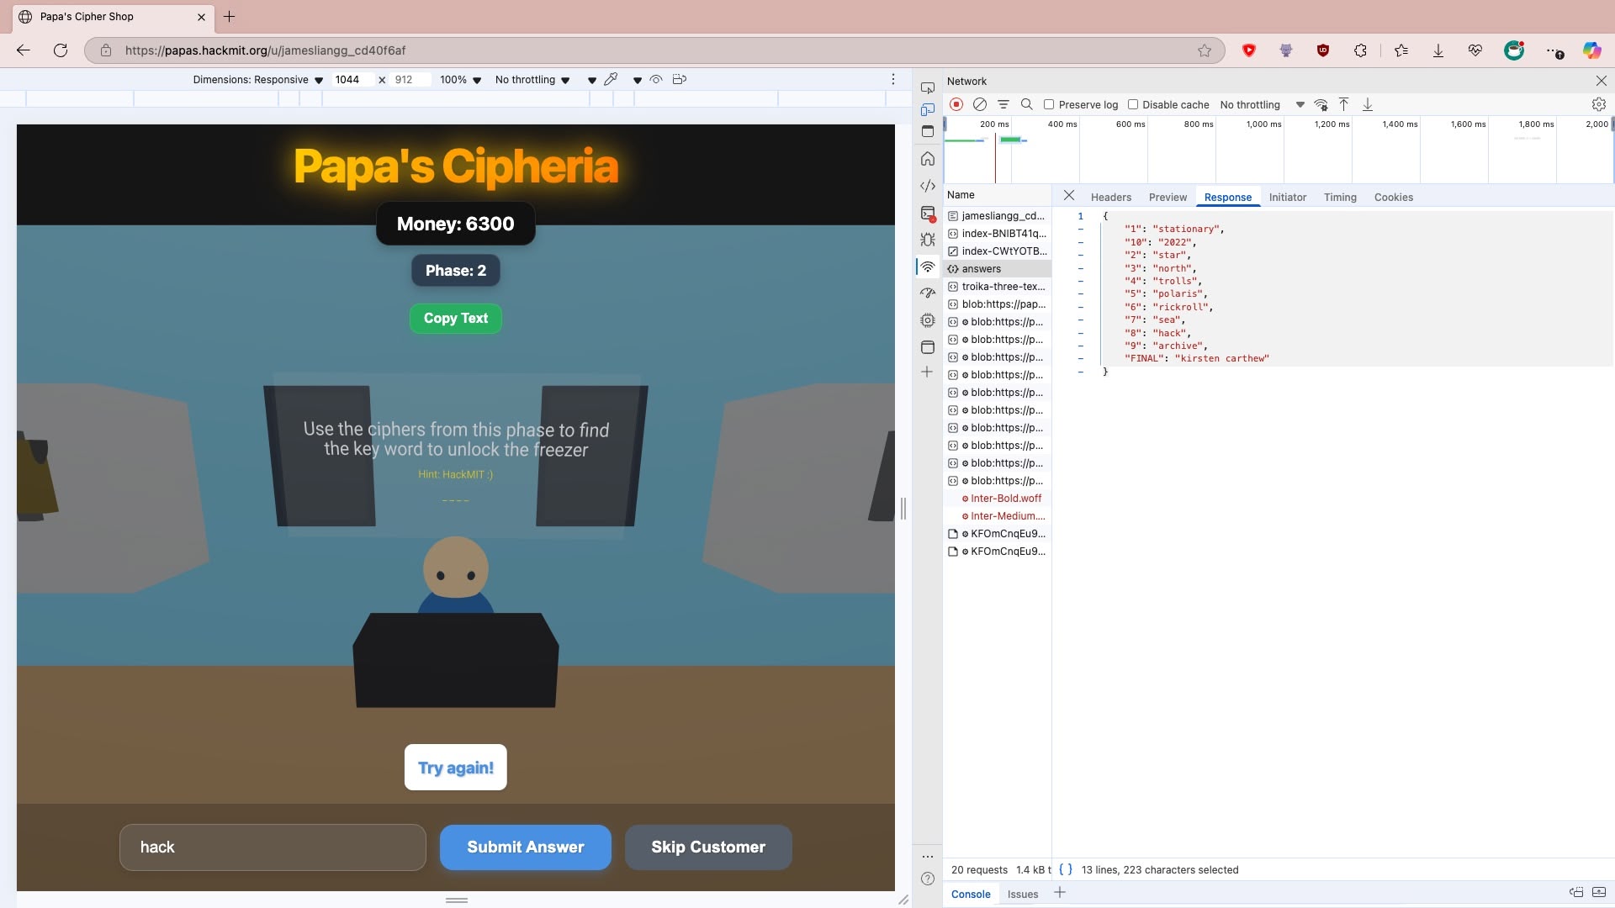
Task: Reload the page
Action: click(61, 50)
